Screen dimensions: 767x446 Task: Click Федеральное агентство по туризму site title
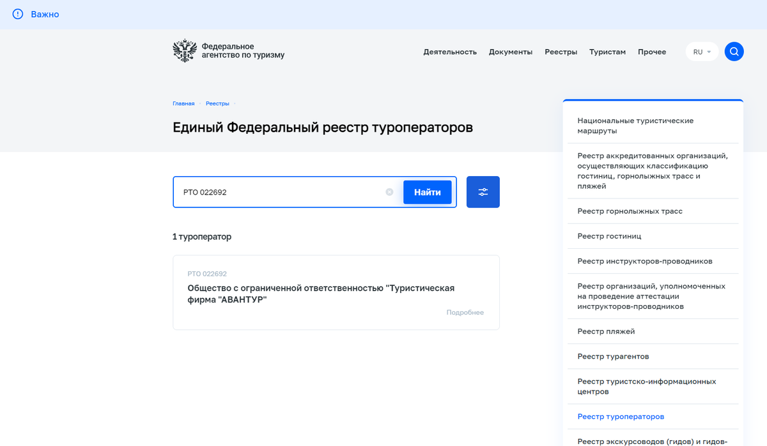[243, 51]
